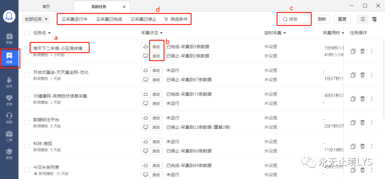Open the 工具 sidebar item

point(9,136)
